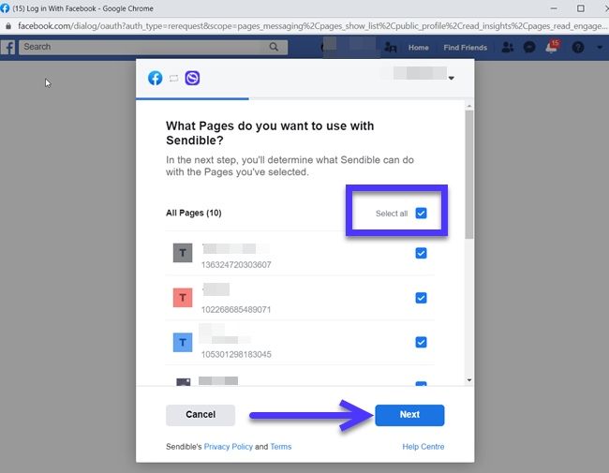The image size is (609, 473).
Task: Open the Help Centre link
Action: pyautogui.click(x=423, y=447)
